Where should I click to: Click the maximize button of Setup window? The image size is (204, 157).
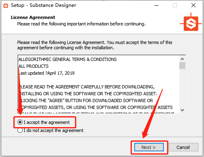(175, 5)
